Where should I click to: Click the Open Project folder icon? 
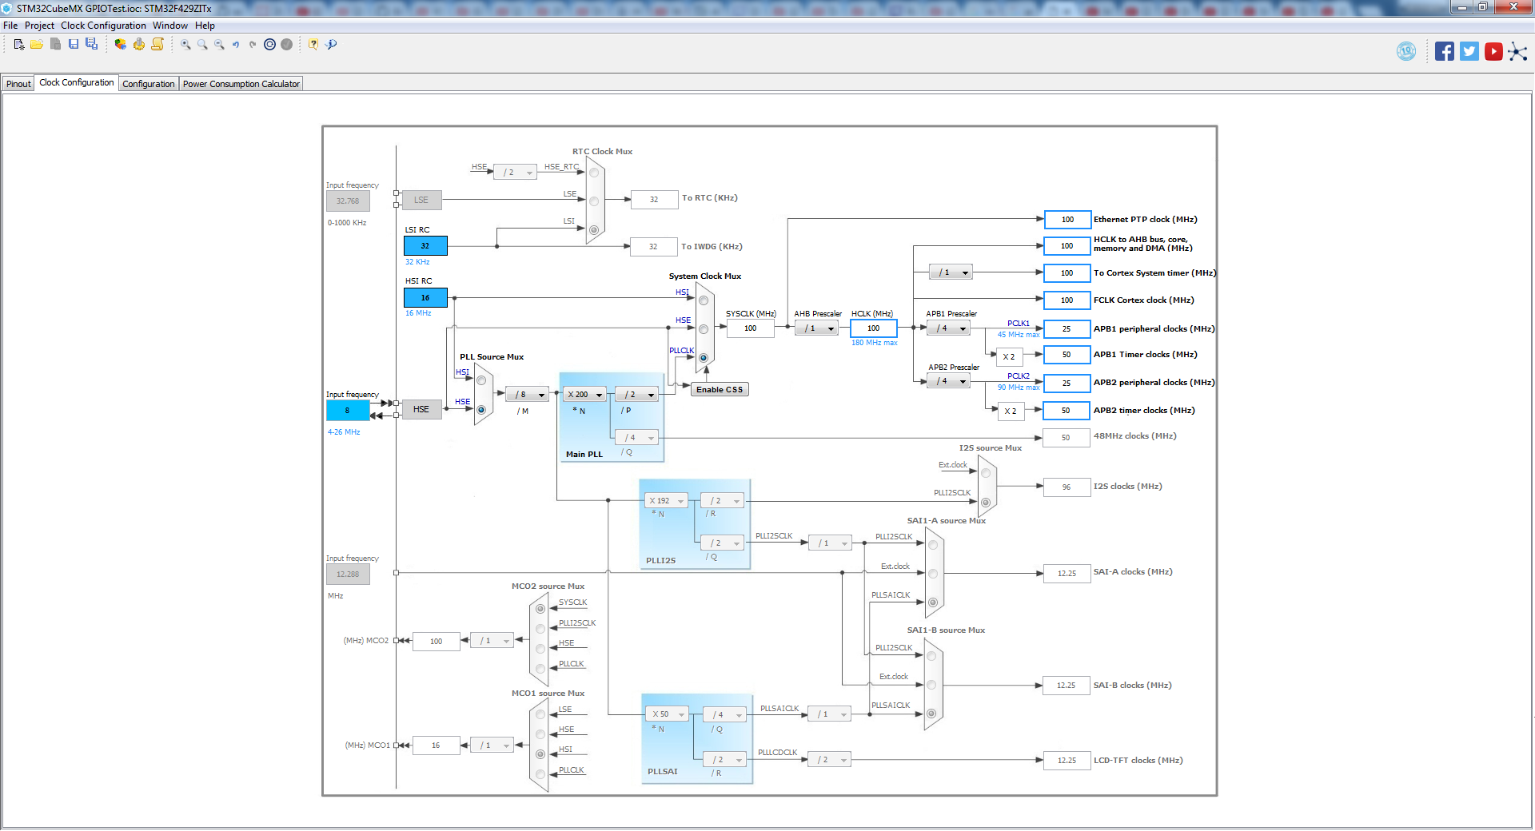37,45
